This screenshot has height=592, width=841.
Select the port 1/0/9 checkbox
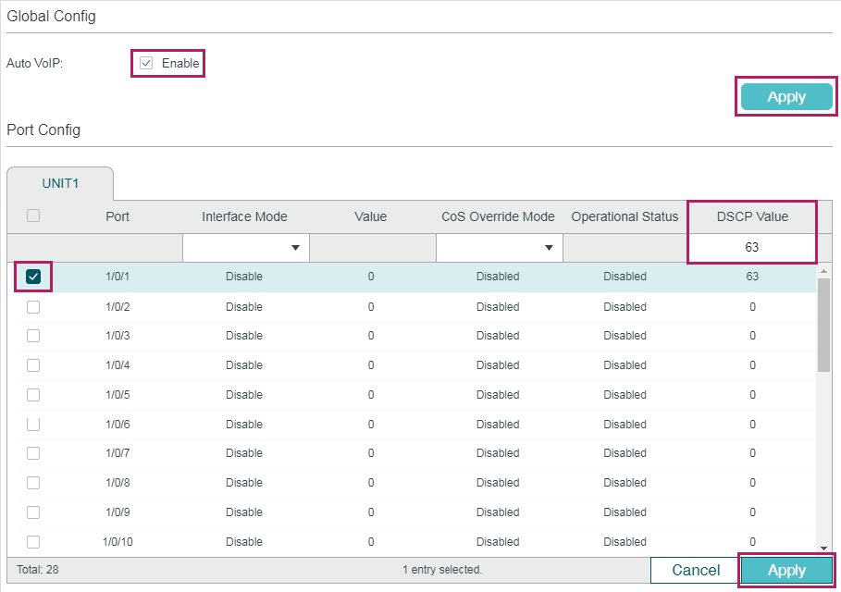click(x=33, y=512)
